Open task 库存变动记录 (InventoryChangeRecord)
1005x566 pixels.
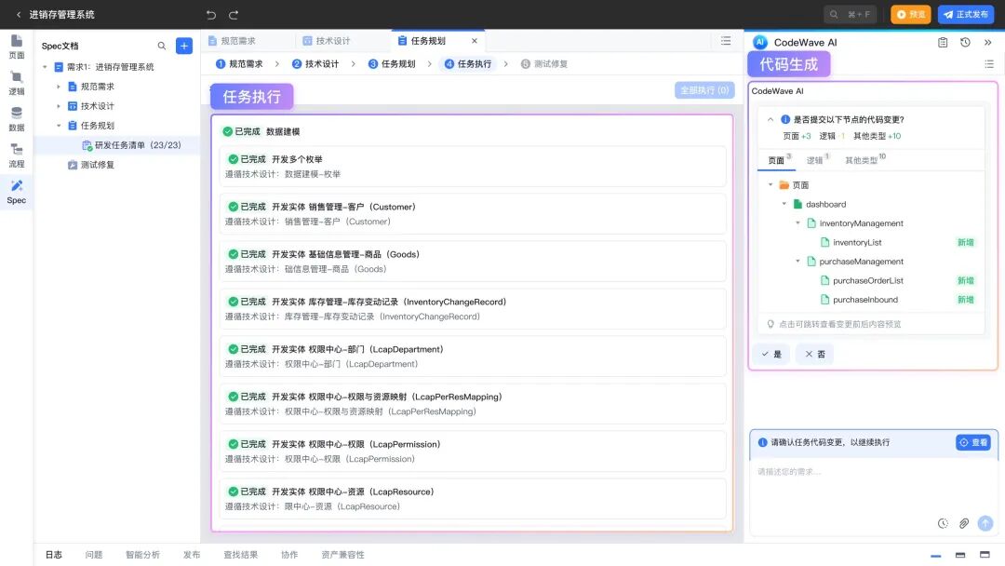click(x=473, y=309)
